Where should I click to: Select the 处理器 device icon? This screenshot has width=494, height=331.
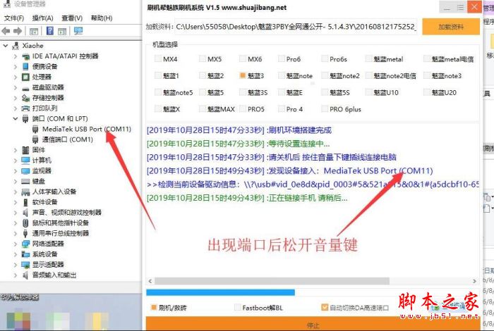click(x=26, y=77)
